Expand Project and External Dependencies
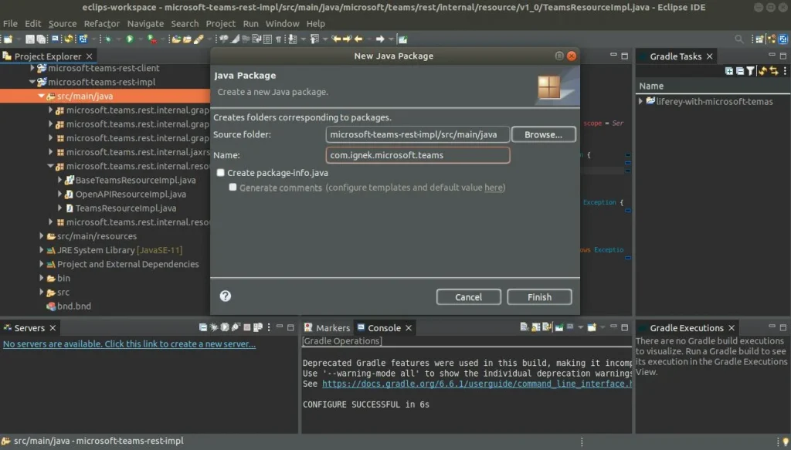The width and height of the screenshot is (791, 450). coord(42,264)
